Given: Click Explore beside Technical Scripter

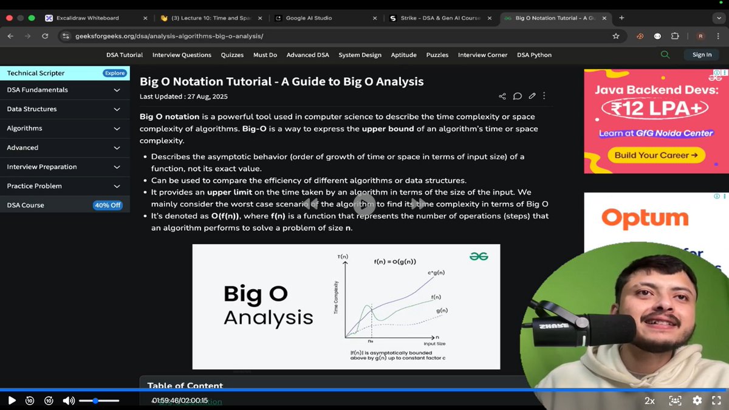Looking at the screenshot, I should click(115, 73).
